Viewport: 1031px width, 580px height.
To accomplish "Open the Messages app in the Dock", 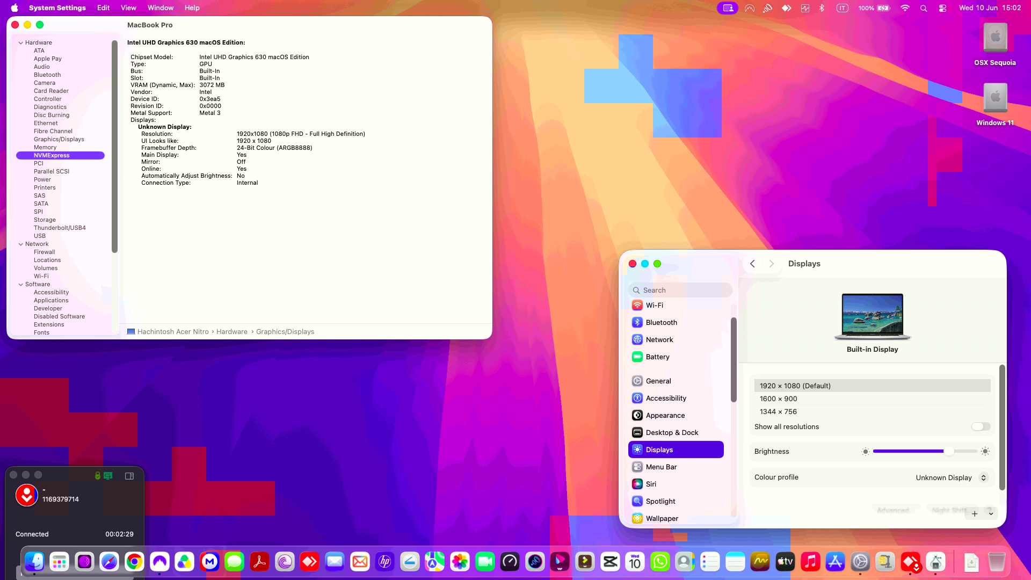I will (x=234, y=562).
